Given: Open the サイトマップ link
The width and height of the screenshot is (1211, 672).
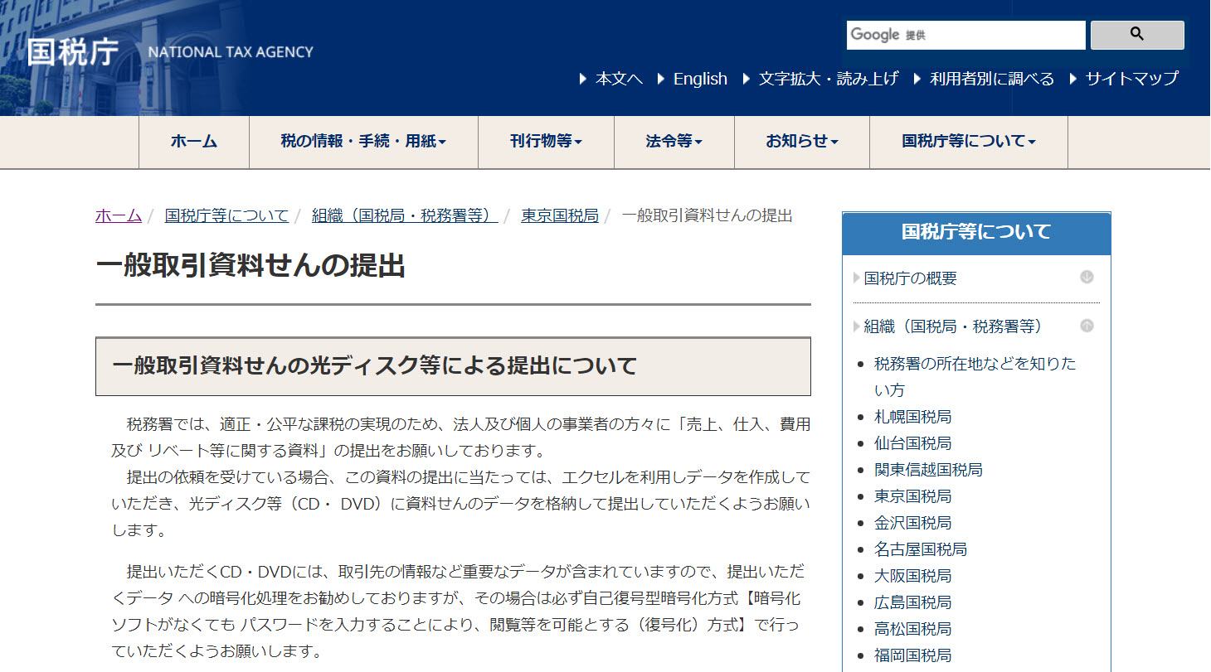Looking at the screenshot, I should click(x=1131, y=79).
